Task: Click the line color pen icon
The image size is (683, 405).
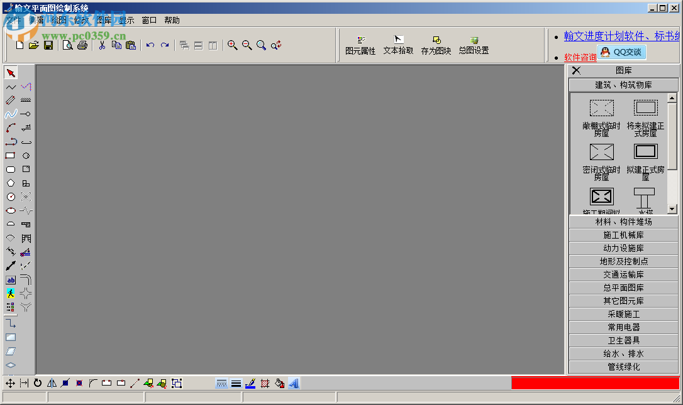Action: 250,383
